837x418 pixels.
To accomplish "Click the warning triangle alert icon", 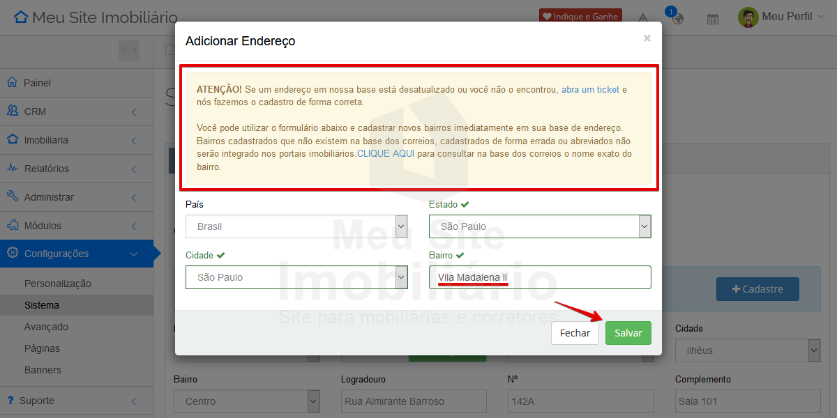I will click(x=643, y=19).
